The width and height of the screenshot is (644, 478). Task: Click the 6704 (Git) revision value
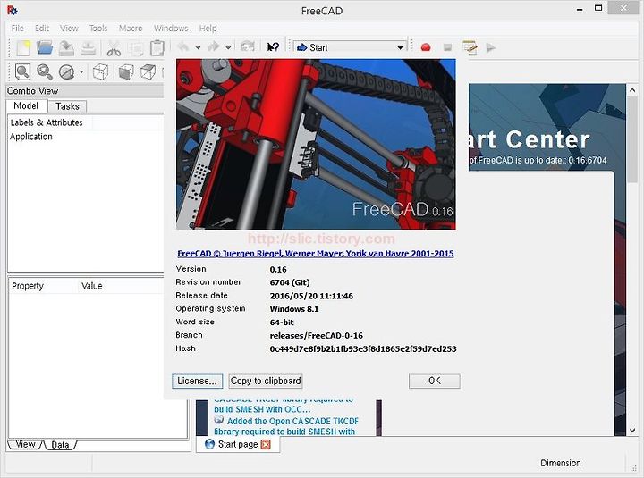(x=290, y=282)
